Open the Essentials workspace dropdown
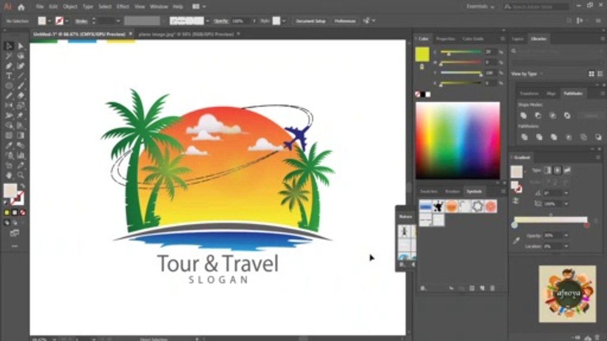Screen dimensions: 607x341 tap(480, 7)
